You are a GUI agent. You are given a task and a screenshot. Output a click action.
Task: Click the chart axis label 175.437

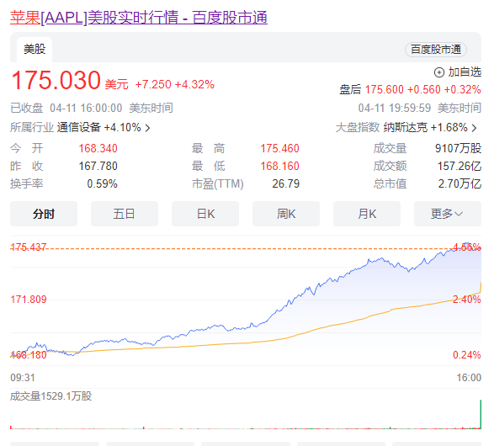(29, 247)
